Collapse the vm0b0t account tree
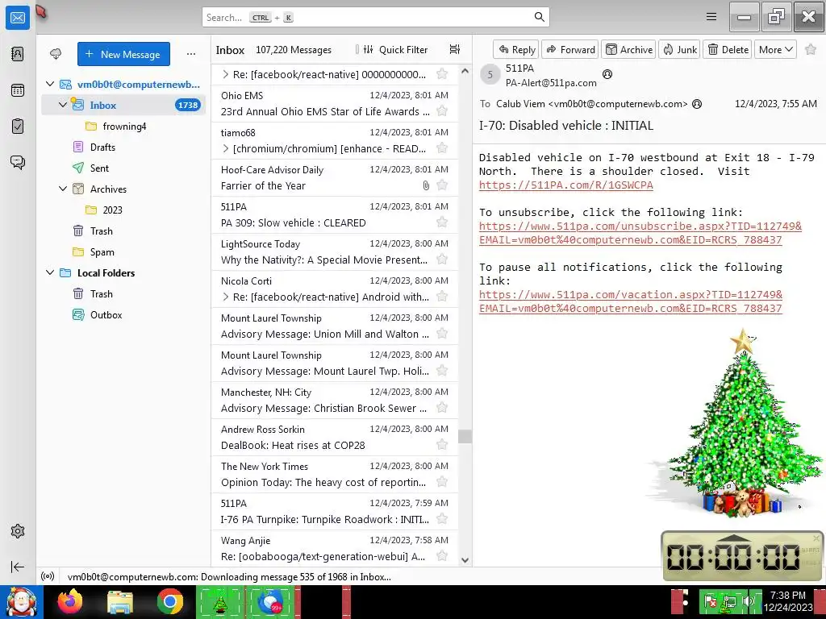 tap(50, 84)
